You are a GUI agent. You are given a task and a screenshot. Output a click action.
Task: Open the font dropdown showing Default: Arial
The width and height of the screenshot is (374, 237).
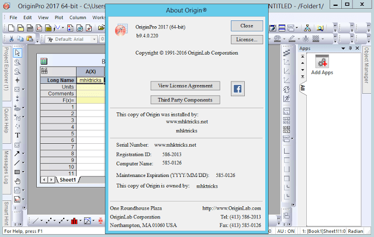tap(71, 39)
